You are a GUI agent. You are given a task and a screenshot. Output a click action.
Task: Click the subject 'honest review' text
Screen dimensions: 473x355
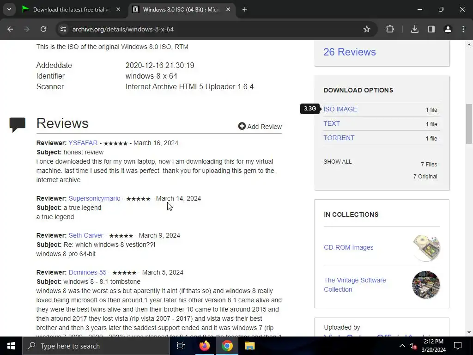coord(84,153)
